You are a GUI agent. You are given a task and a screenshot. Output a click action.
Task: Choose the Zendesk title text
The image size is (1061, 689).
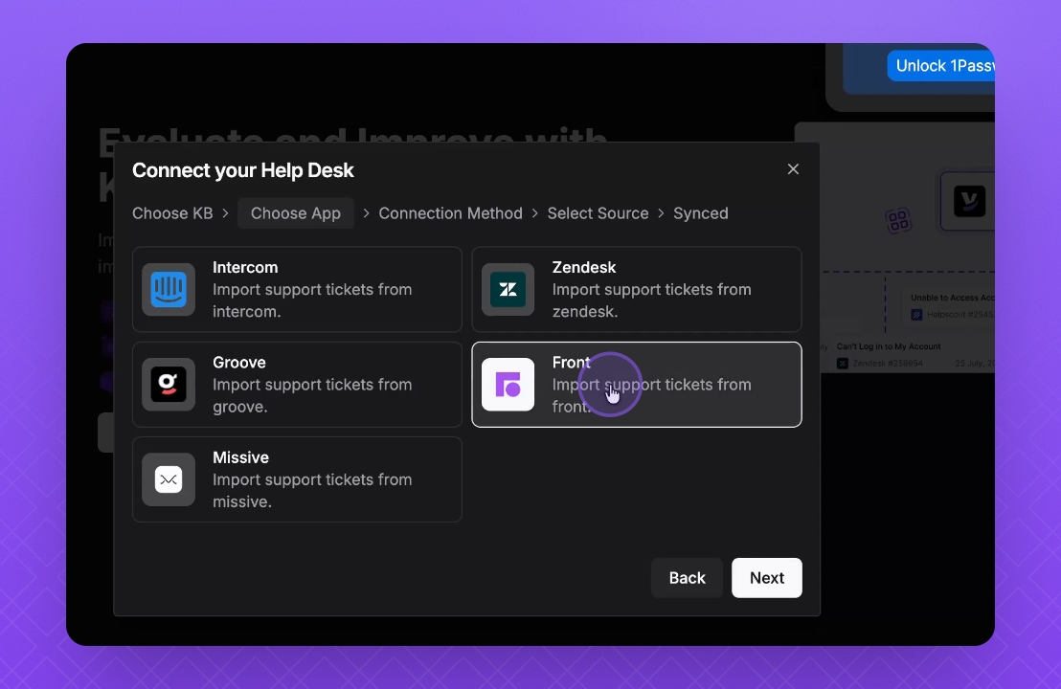[x=584, y=267]
